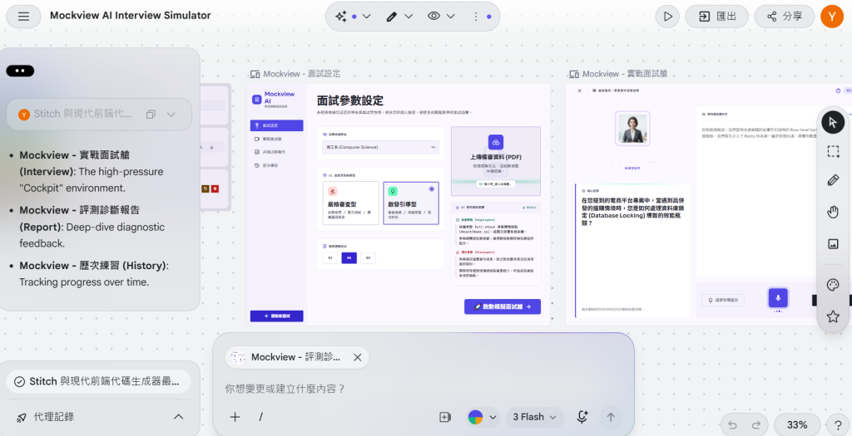Open the palette theme tool

coord(833,285)
